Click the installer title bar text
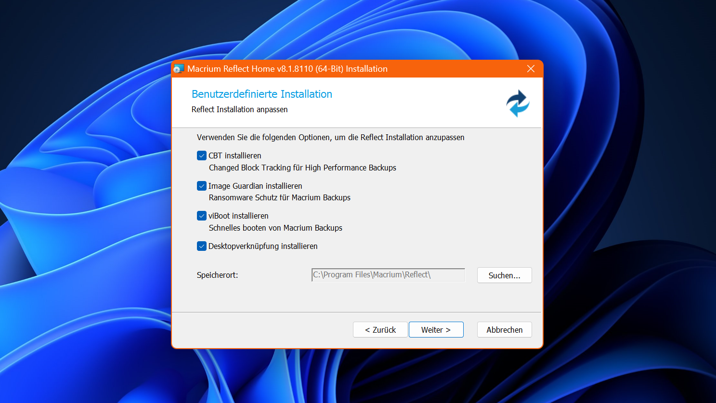The width and height of the screenshot is (716, 403). [287, 69]
